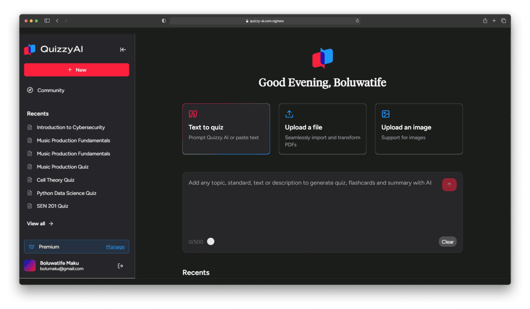Viewport: 530px width, 309px height.
Task: Click the Manage link next to Premium
Action: click(x=115, y=246)
